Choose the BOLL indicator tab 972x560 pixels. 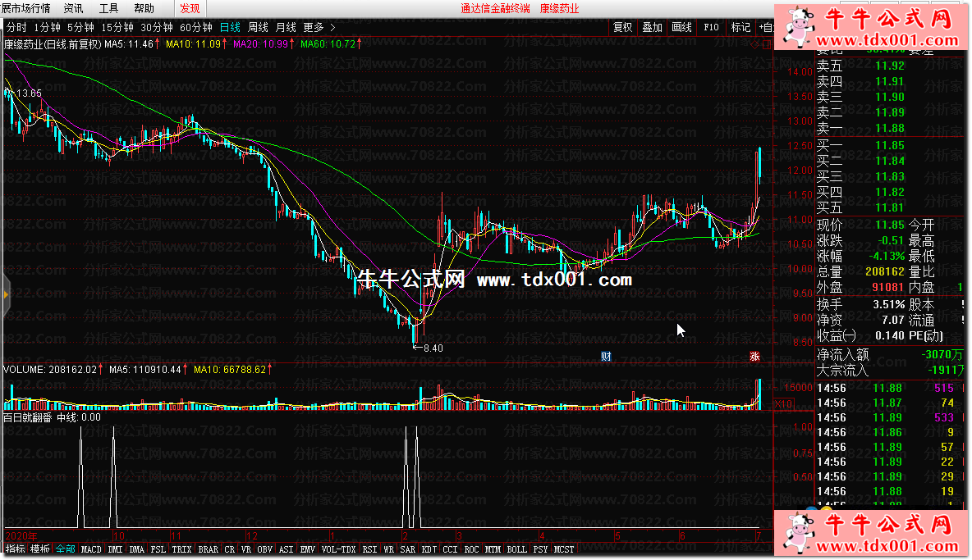click(516, 549)
